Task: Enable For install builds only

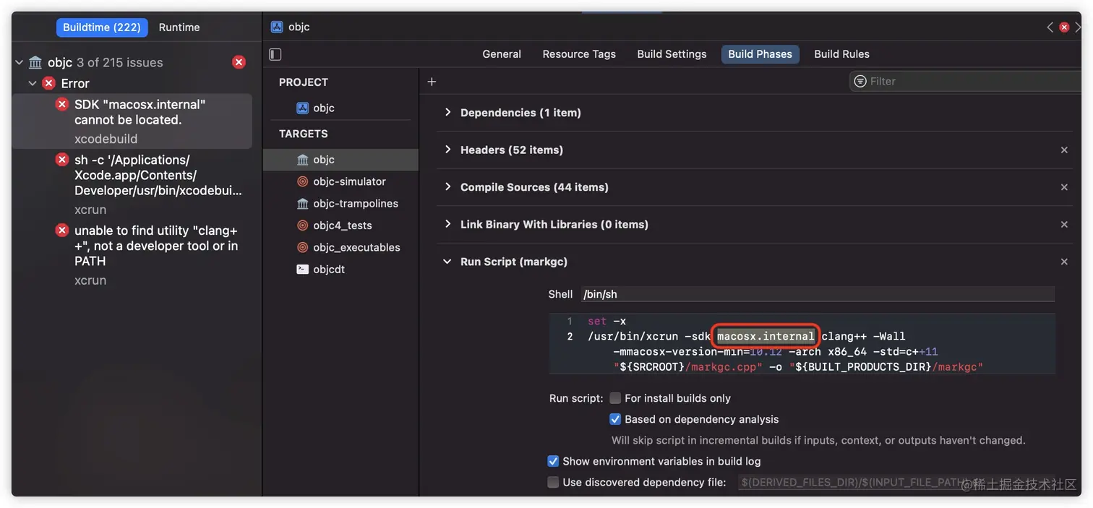Action: click(615, 398)
